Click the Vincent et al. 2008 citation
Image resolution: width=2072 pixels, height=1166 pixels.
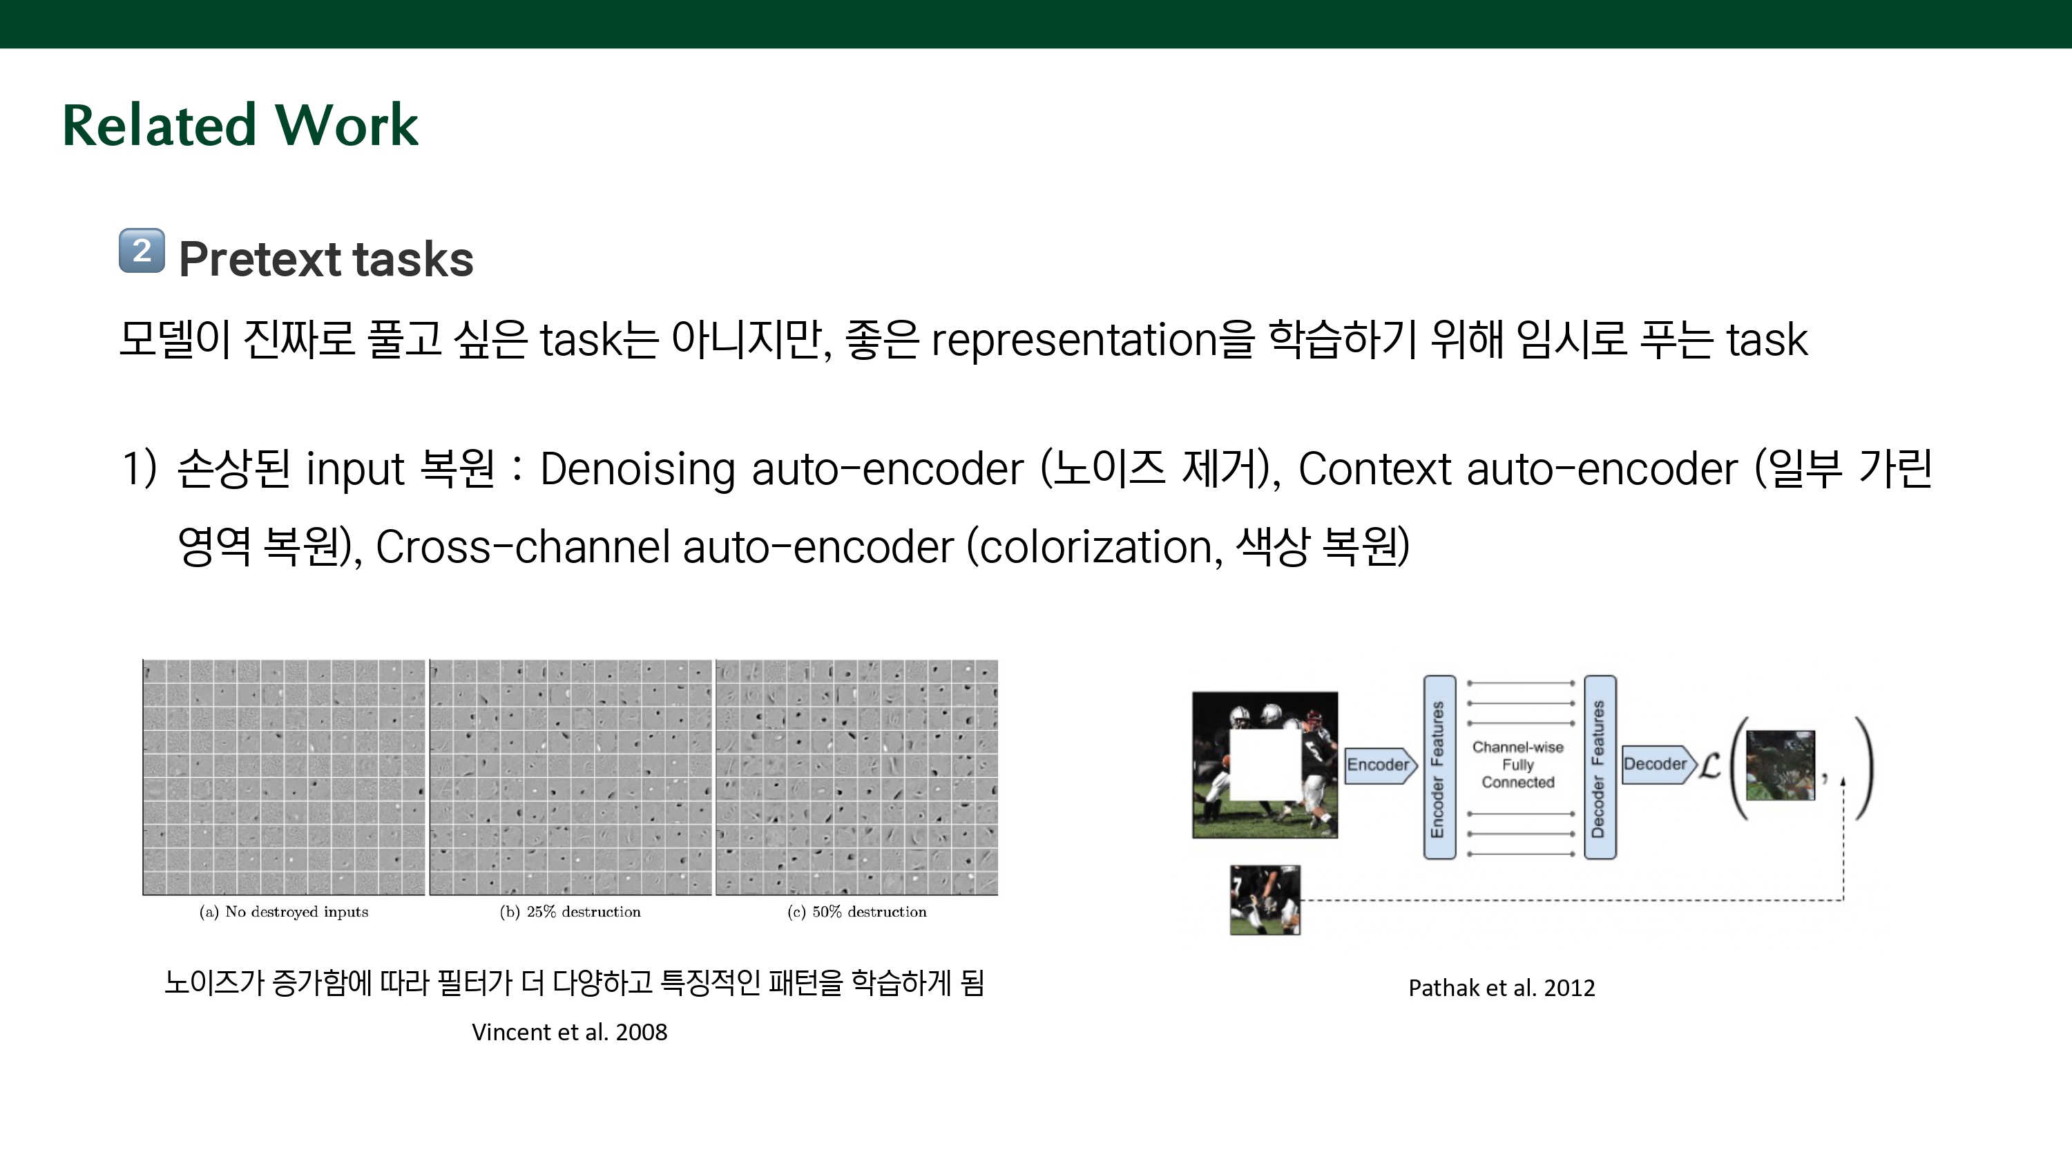[x=568, y=1031]
